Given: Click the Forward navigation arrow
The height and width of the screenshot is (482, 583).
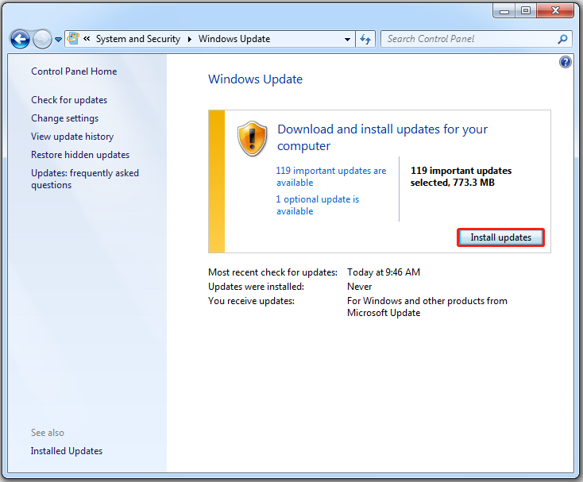Looking at the screenshot, I should coord(42,39).
